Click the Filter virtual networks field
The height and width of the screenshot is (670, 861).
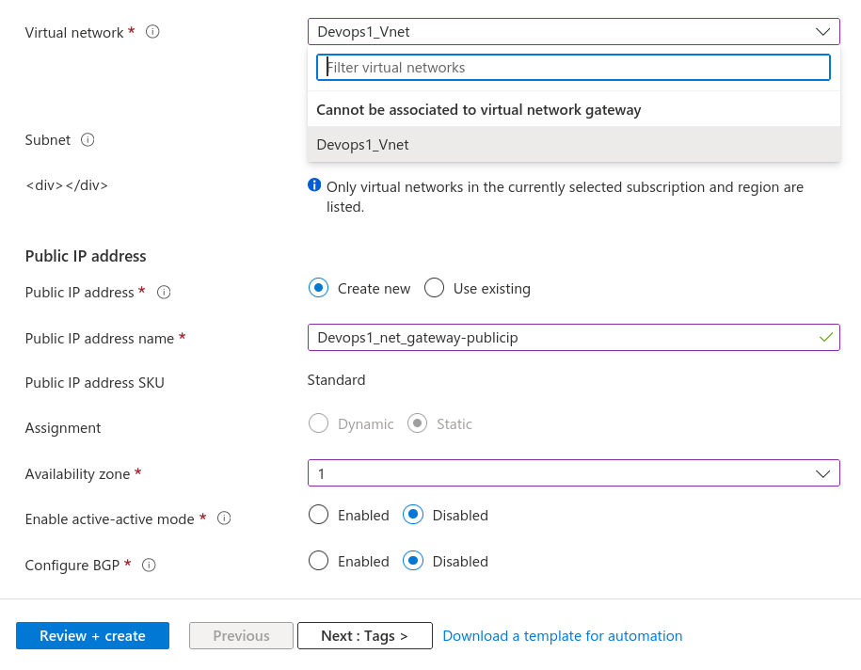(573, 68)
